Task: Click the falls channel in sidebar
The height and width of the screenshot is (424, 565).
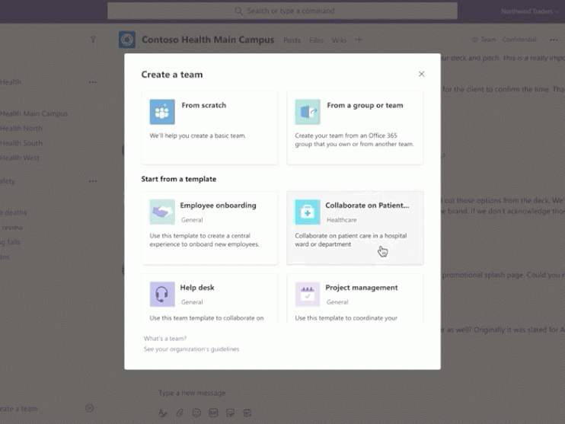Action: click(10, 242)
